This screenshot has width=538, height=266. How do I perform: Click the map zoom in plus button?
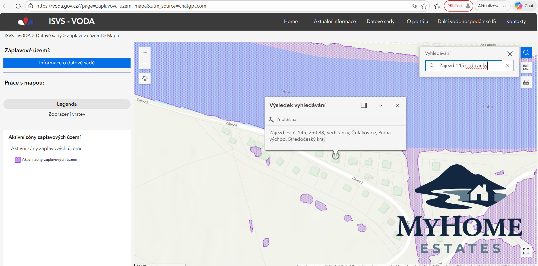coord(145,53)
